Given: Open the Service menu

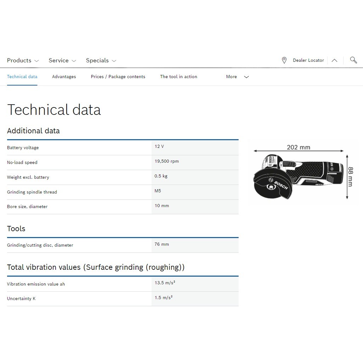Looking at the screenshot, I should pos(58,61).
